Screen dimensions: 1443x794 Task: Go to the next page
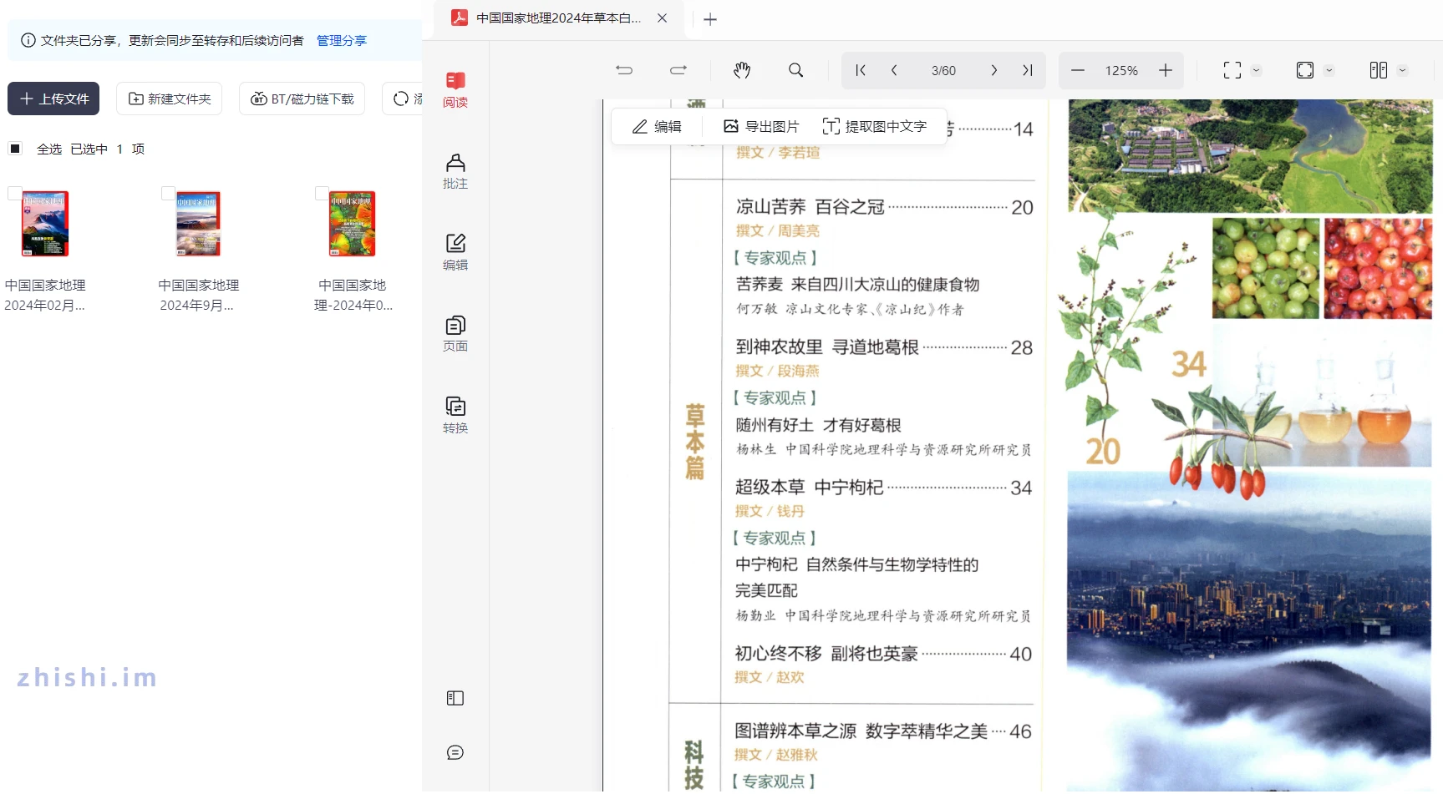993,70
